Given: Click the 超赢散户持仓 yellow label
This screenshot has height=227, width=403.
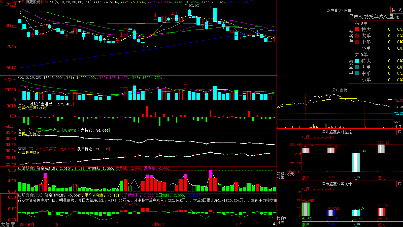Looking at the screenshot, I should (29, 153).
